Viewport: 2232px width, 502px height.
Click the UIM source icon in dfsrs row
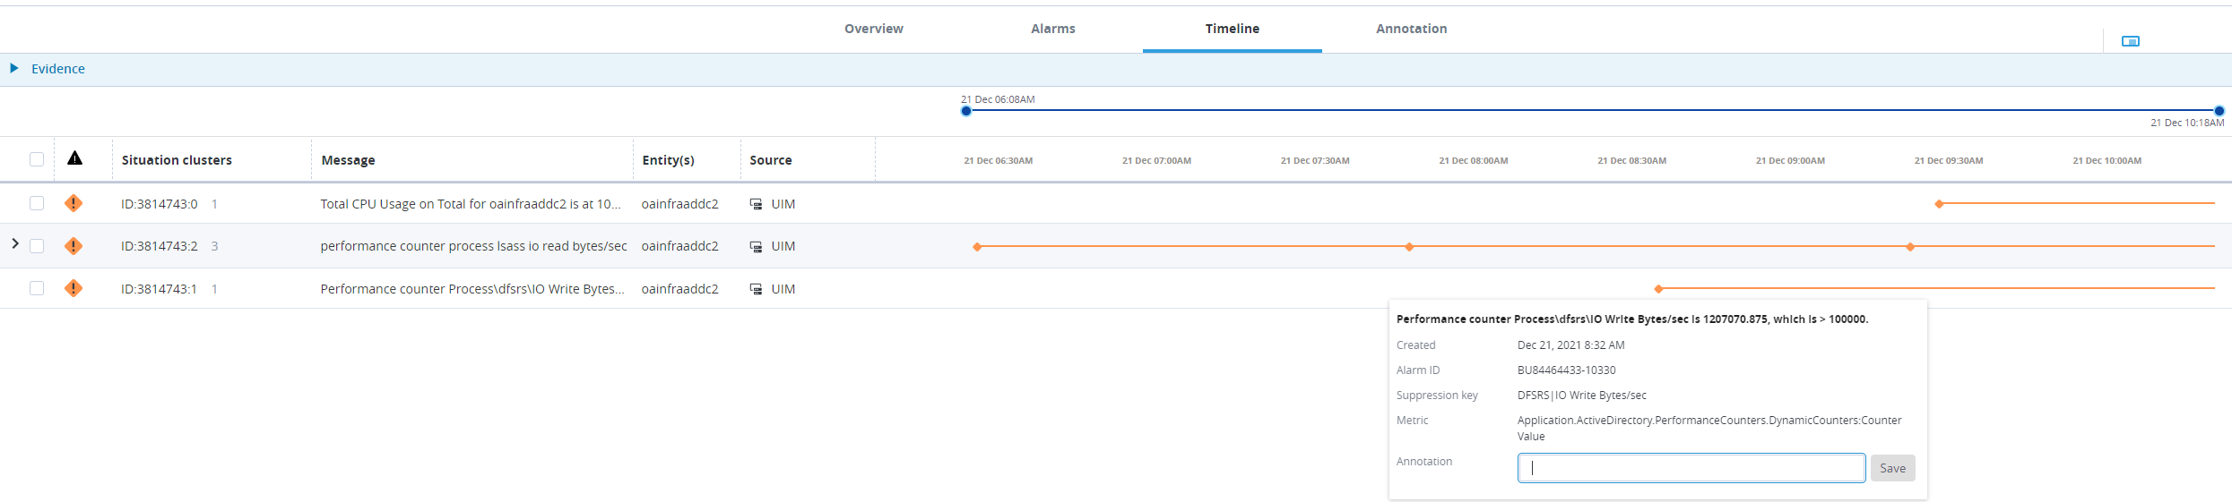757,289
